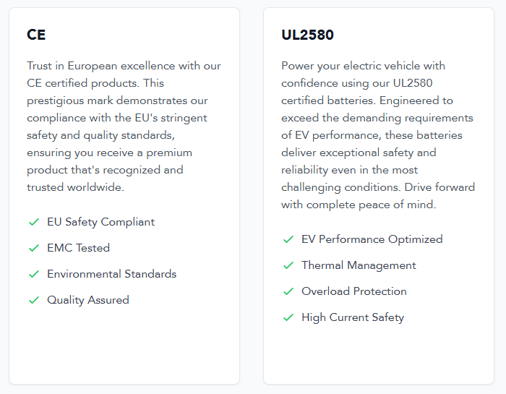This screenshot has height=394, width=506.
Task: Select the EU Safety Compliant text
Action: click(100, 222)
